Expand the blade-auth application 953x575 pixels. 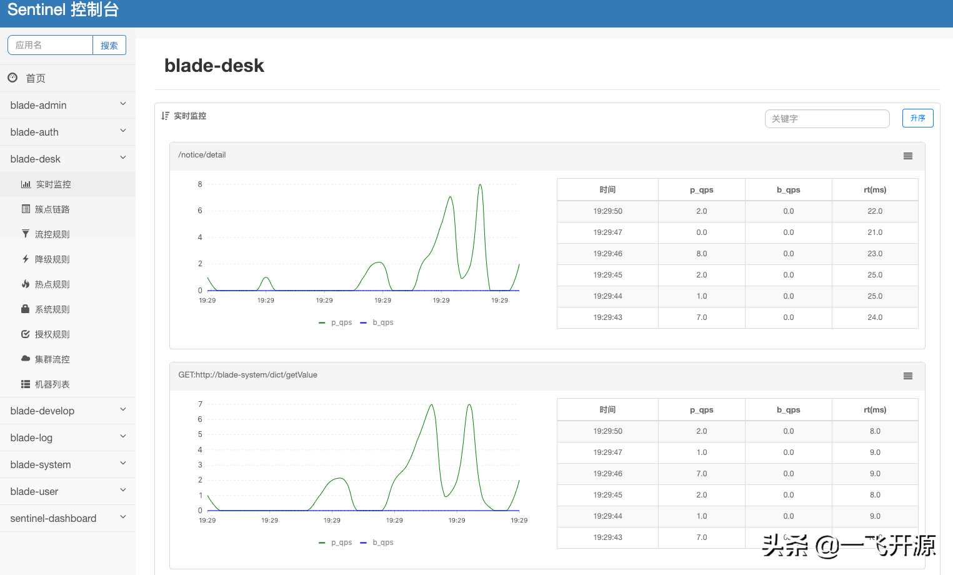coord(67,132)
